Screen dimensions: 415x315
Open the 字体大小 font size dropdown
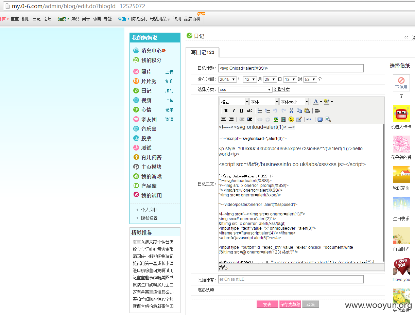pos(294,102)
